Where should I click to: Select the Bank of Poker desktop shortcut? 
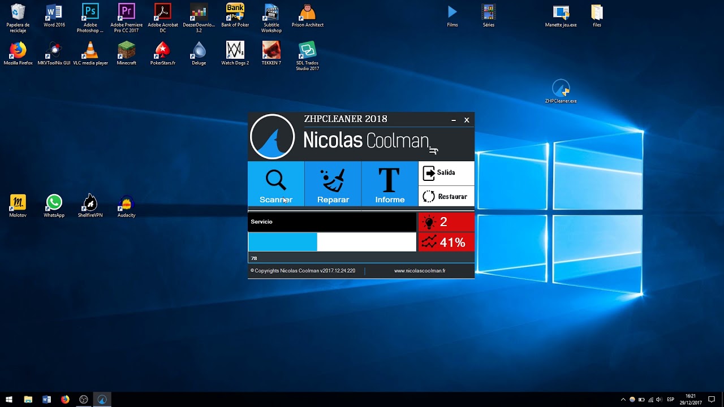point(235,16)
